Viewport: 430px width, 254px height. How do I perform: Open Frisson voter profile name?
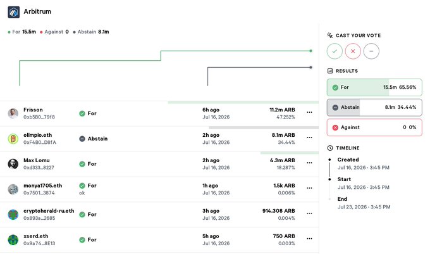coord(33,110)
